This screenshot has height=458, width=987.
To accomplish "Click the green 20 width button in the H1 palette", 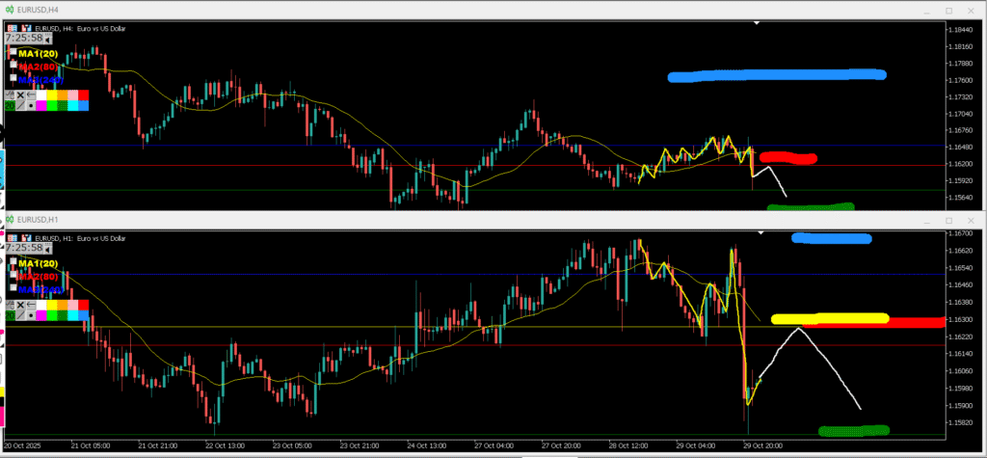I will point(10,314).
